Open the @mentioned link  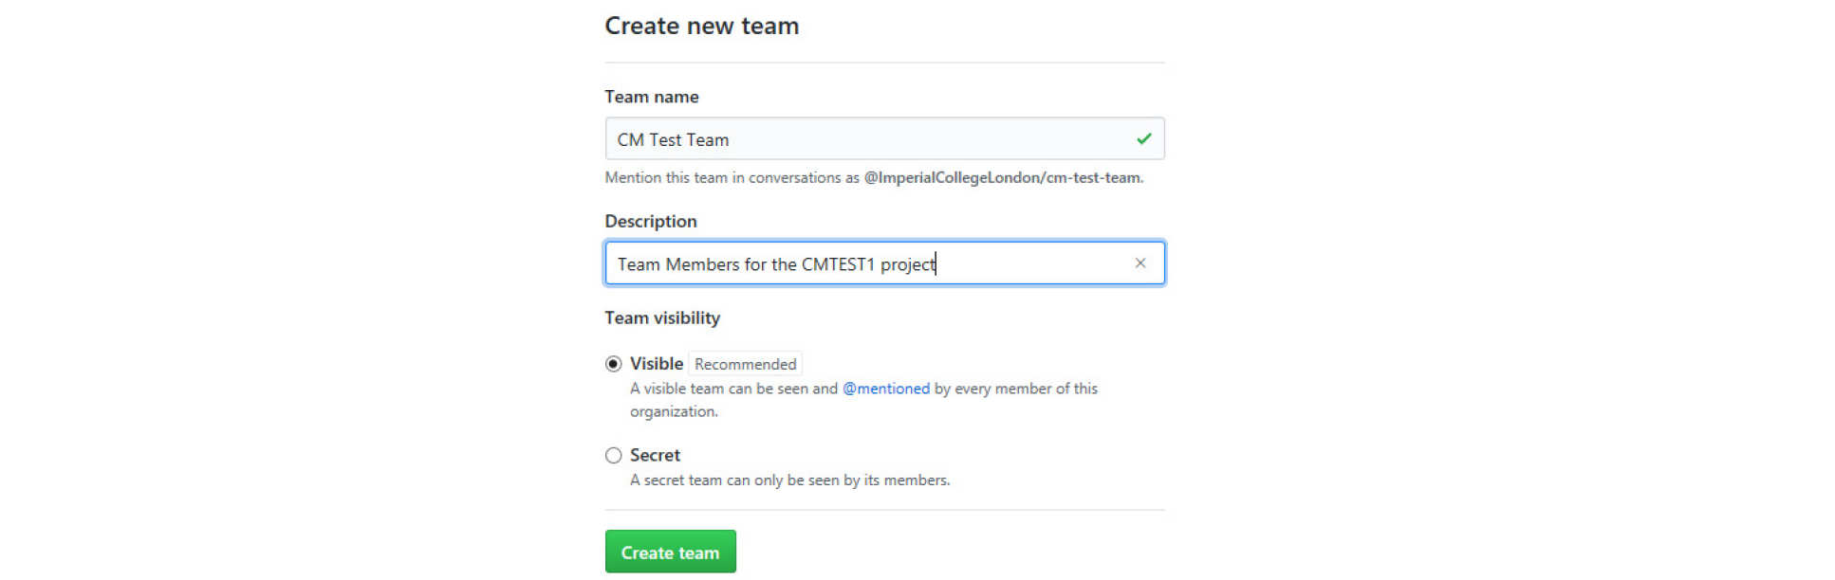tap(885, 389)
